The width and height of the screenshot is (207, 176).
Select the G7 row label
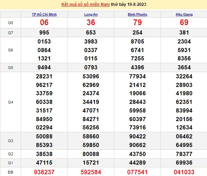click(11, 33)
